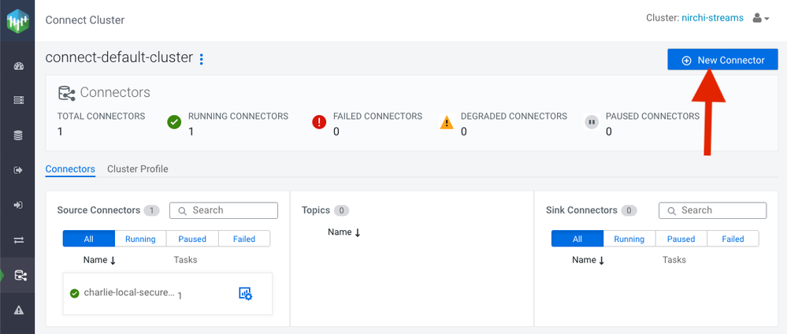The image size is (787, 334).
Task: Focus the Sink Connectors search field
Action: point(713,210)
